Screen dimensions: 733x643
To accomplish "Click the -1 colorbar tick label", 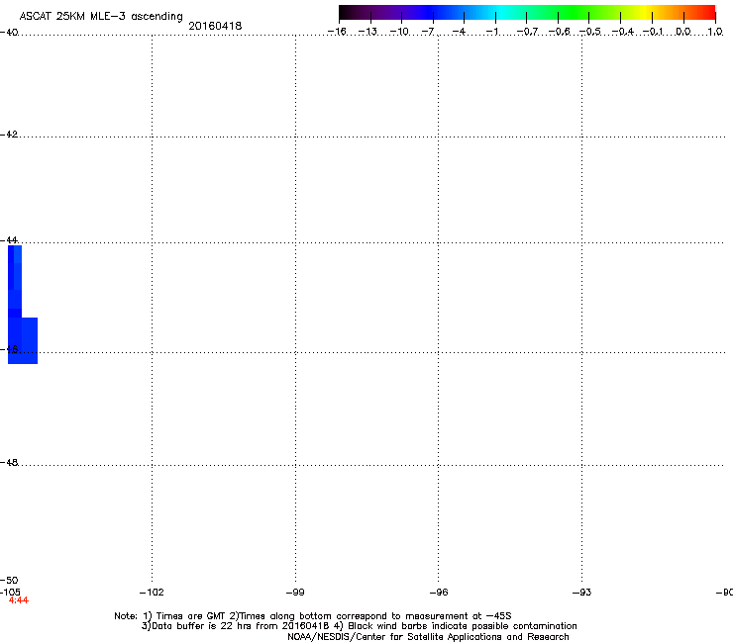I will click(x=491, y=32).
